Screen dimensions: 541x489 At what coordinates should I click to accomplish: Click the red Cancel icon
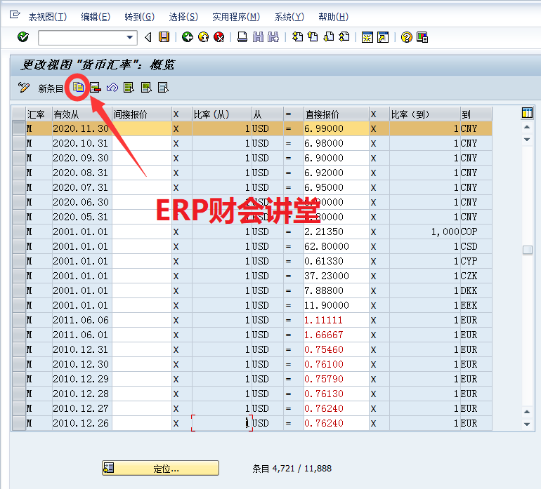click(219, 37)
